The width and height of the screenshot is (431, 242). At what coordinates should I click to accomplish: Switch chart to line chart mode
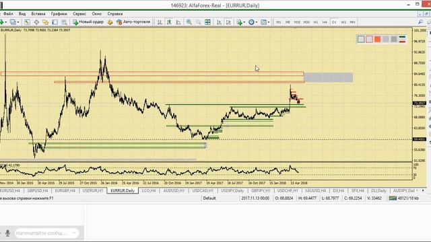[178, 22]
